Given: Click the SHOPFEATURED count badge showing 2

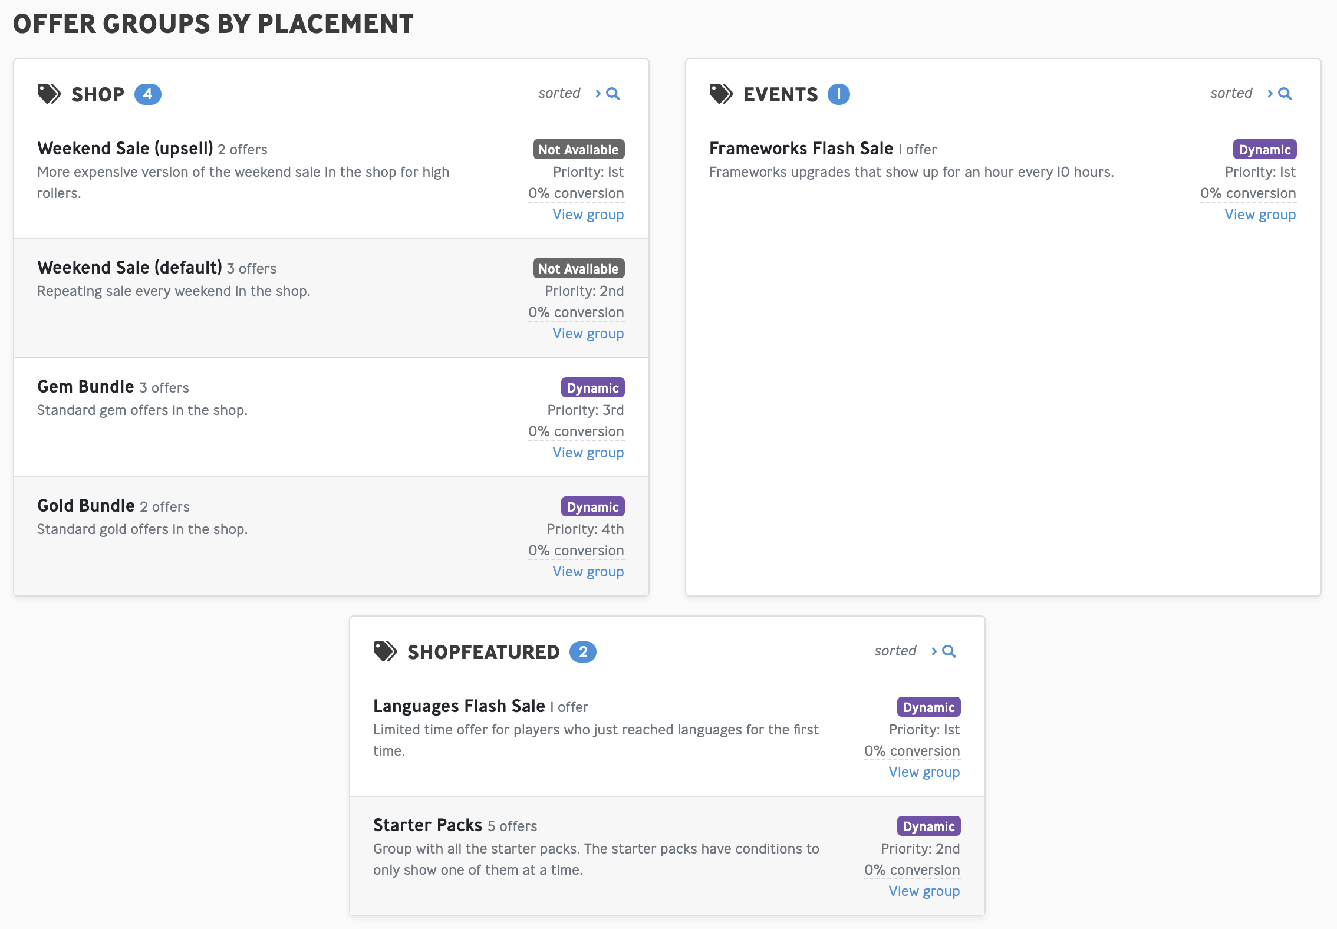Looking at the screenshot, I should (x=583, y=652).
